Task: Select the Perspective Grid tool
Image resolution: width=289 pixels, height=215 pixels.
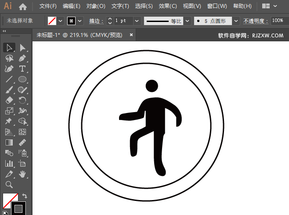Action: tap(9, 132)
